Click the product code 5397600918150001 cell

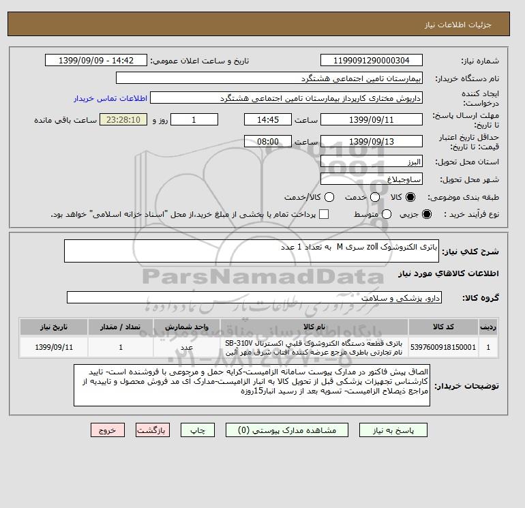click(443, 347)
